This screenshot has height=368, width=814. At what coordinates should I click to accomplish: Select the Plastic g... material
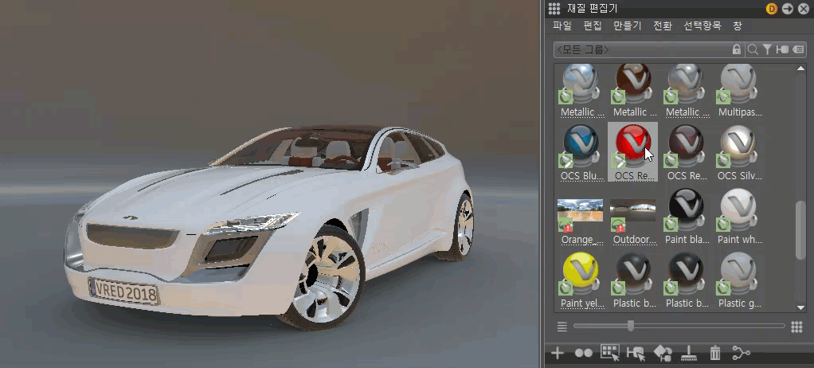[738, 280]
